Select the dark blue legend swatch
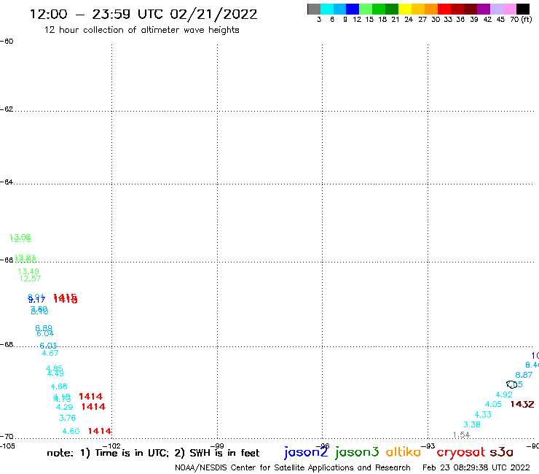The image size is (539, 474). click(353, 9)
